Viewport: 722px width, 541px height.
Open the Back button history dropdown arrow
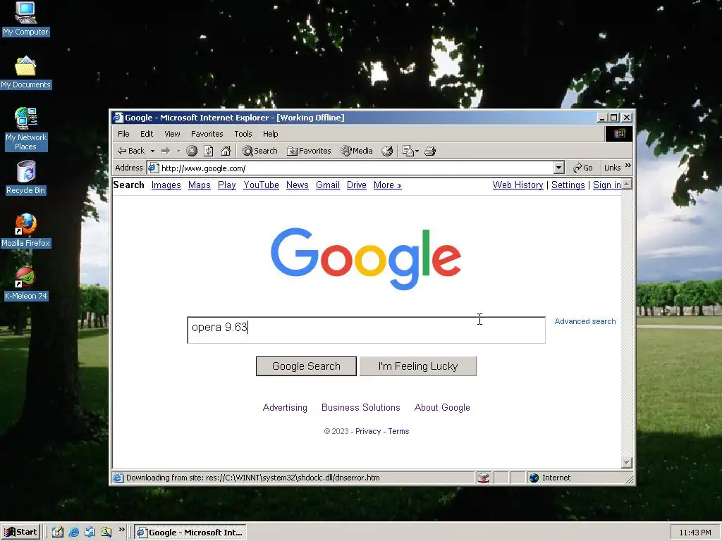click(152, 151)
